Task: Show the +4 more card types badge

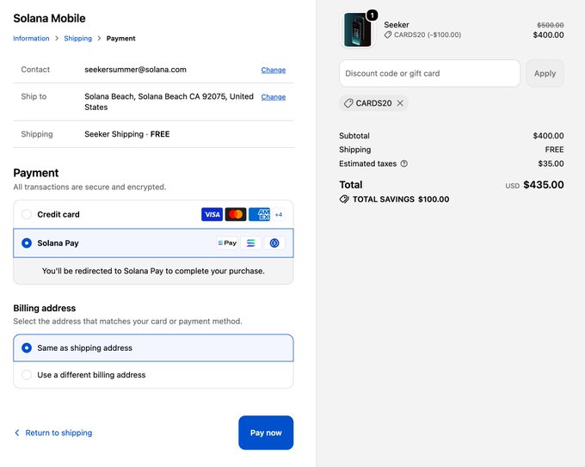Action: tap(279, 214)
